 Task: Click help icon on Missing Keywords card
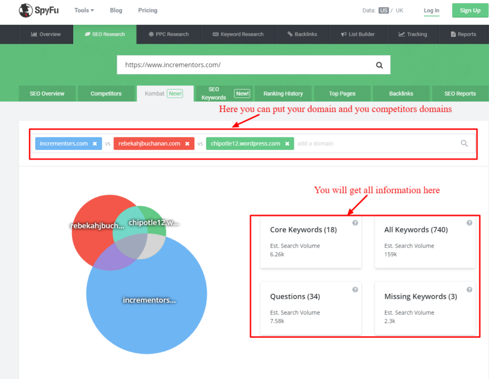coord(469,290)
